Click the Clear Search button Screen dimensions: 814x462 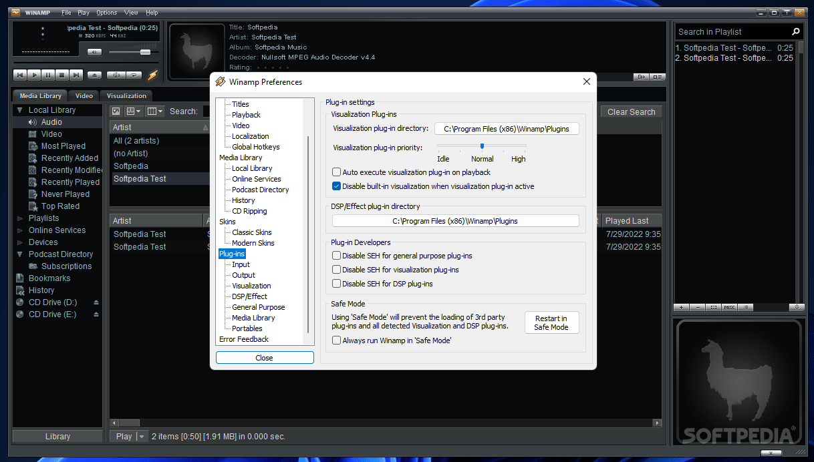coord(632,112)
